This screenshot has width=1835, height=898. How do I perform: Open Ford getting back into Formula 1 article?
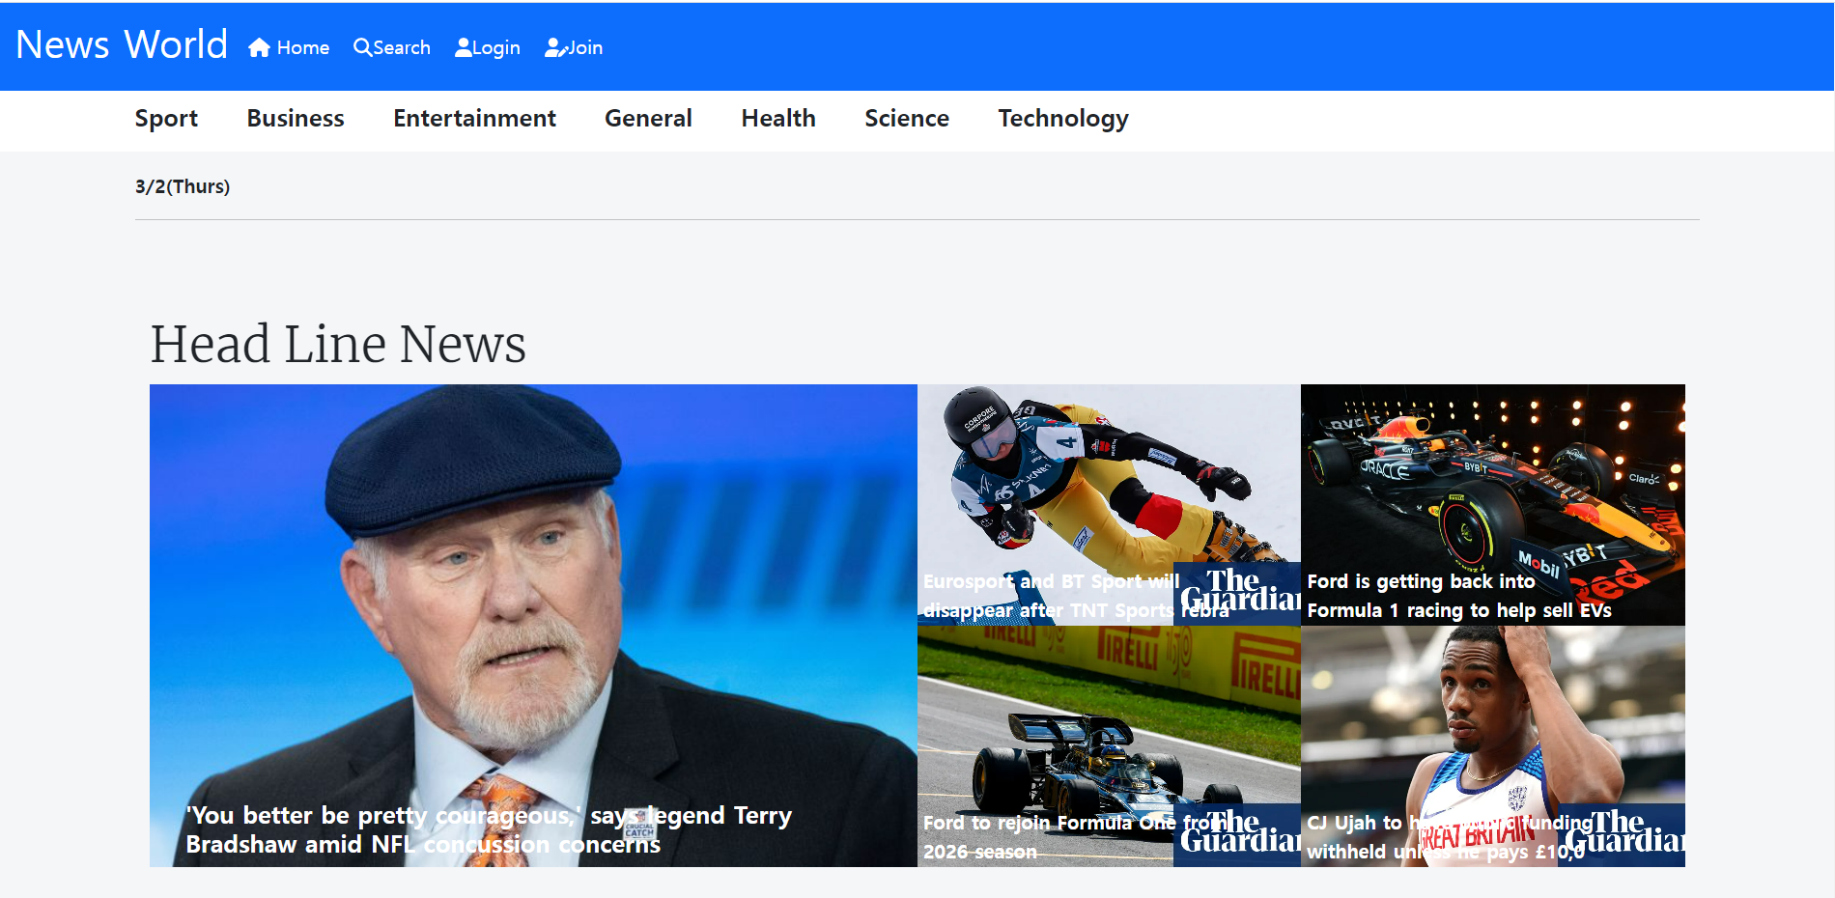click(x=1493, y=505)
